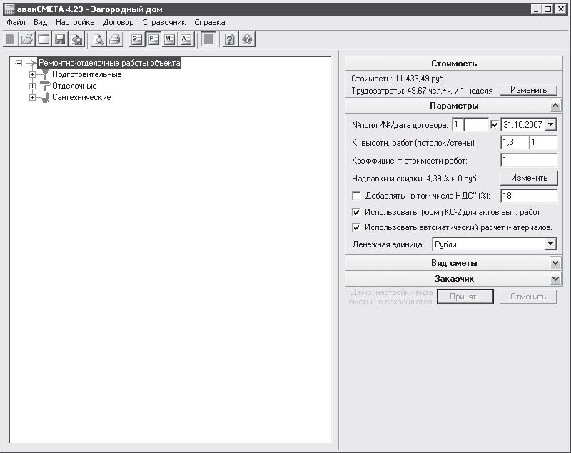Switch to the 'А' document view toolbar icon

point(186,39)
